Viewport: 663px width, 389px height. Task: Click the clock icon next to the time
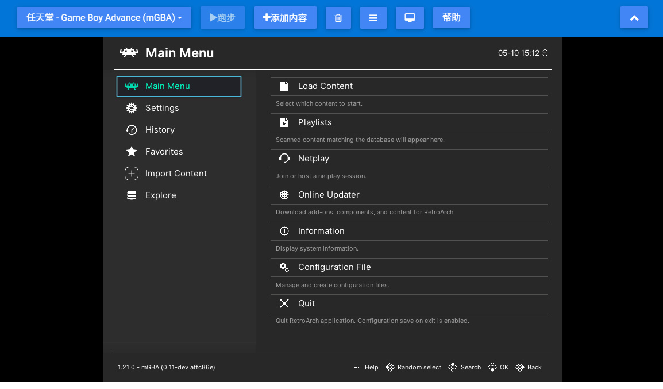(x=545, y=53)
